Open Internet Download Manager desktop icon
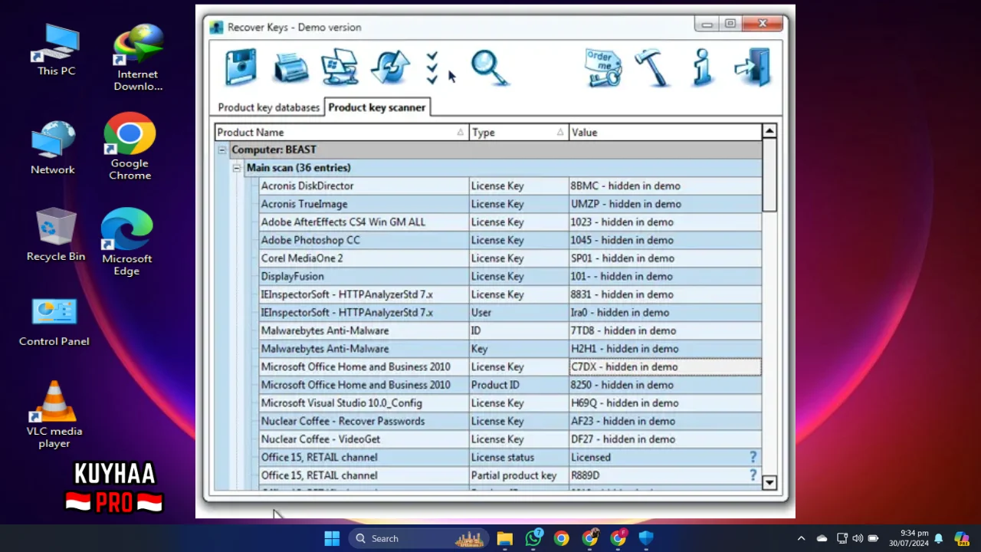This screenshot has height=552, width=981. (138, 58)
